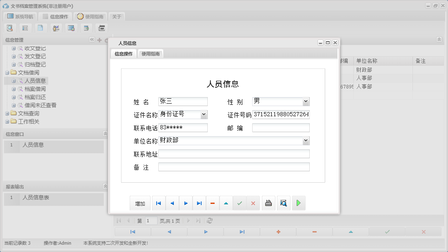Open the new document icon in the toolbar
Screen dimensions: 448x252
pyautogui.click(x=40, y=28)
